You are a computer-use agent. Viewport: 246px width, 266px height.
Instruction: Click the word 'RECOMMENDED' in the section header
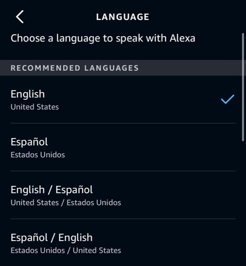(x=45, y=68)
